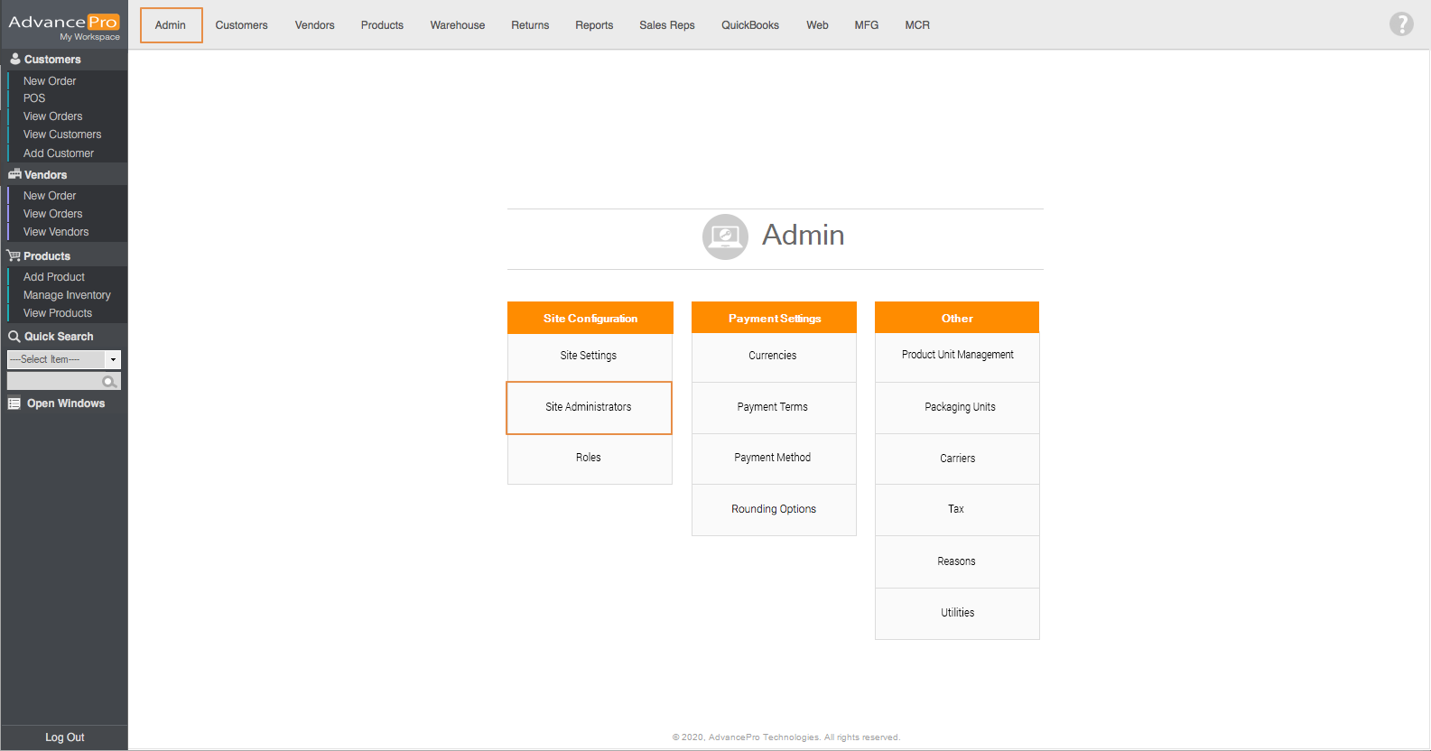Click the Admin monitor icon in header

click(x=725, y=236)
